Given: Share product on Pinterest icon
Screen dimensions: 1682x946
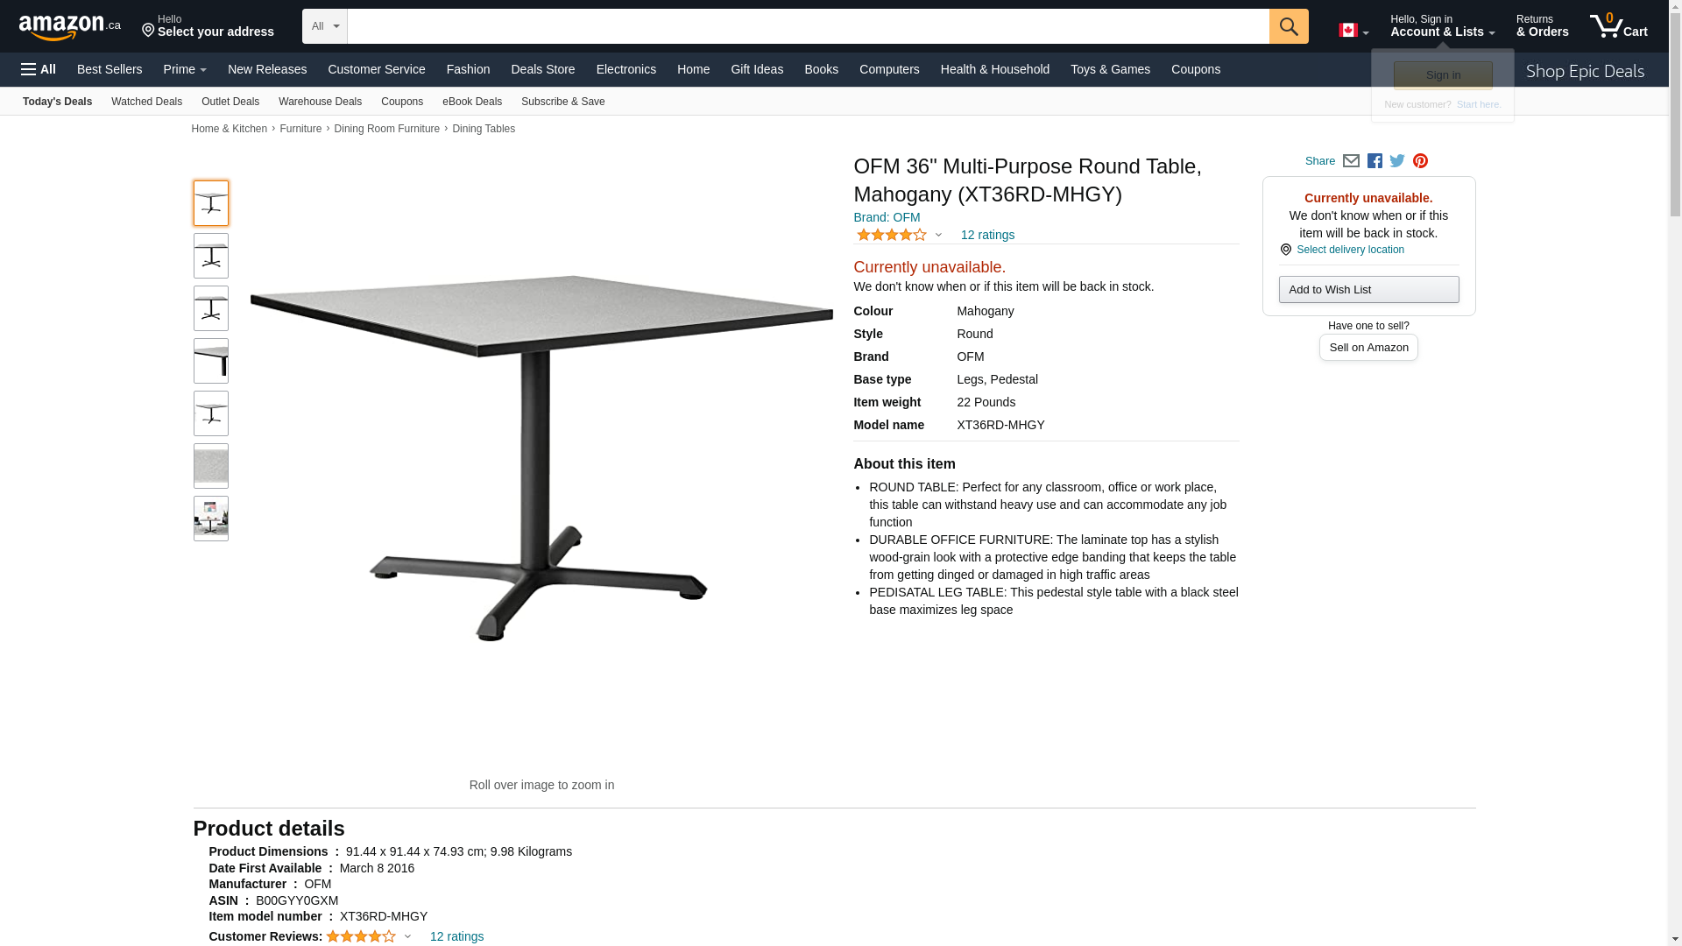Looking at the screenshot, I should (1420, 161).
